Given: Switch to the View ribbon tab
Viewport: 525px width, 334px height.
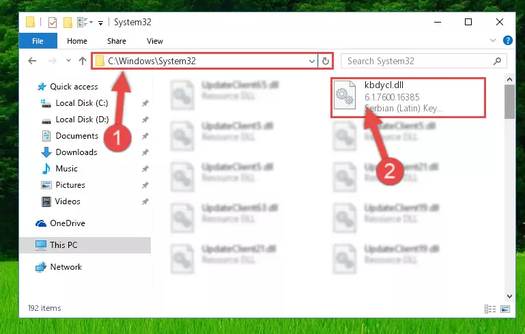Looking at the screenshot, I should (x=155, y=41).
